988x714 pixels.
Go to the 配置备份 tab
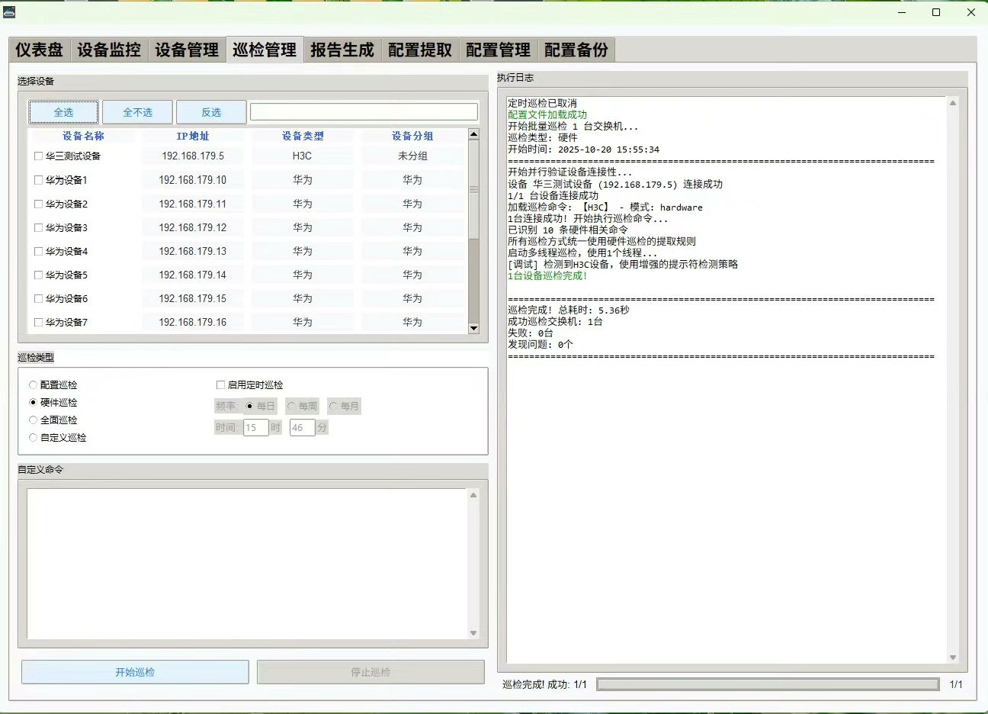[576, 50]
